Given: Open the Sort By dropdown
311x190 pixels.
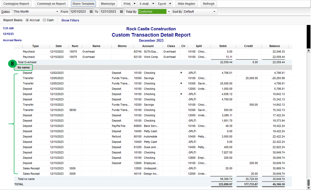Looking at the screenshot, I should coord(214,12).
